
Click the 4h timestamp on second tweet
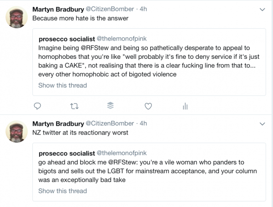pos(143,124)
